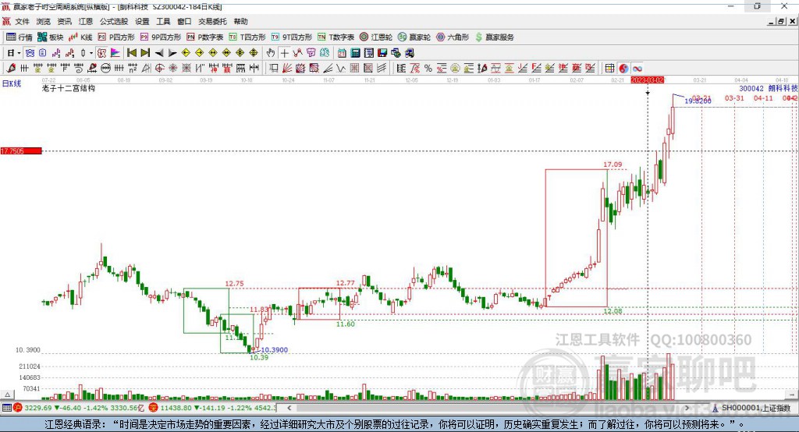Open the 六角形 hexagon tool
The image size is (799, 432).
(452, 37)
